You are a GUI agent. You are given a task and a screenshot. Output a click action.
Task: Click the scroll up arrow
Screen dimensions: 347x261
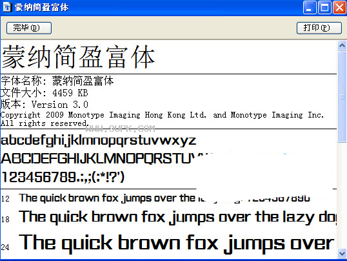tap(342, 46)
